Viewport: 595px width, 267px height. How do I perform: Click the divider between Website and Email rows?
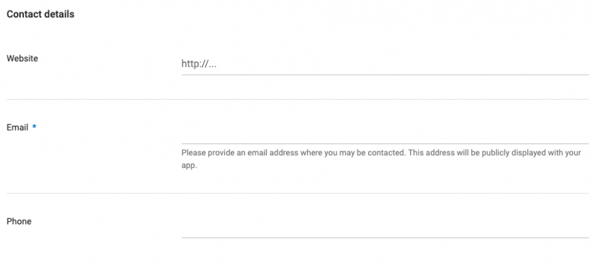[297, 99]
